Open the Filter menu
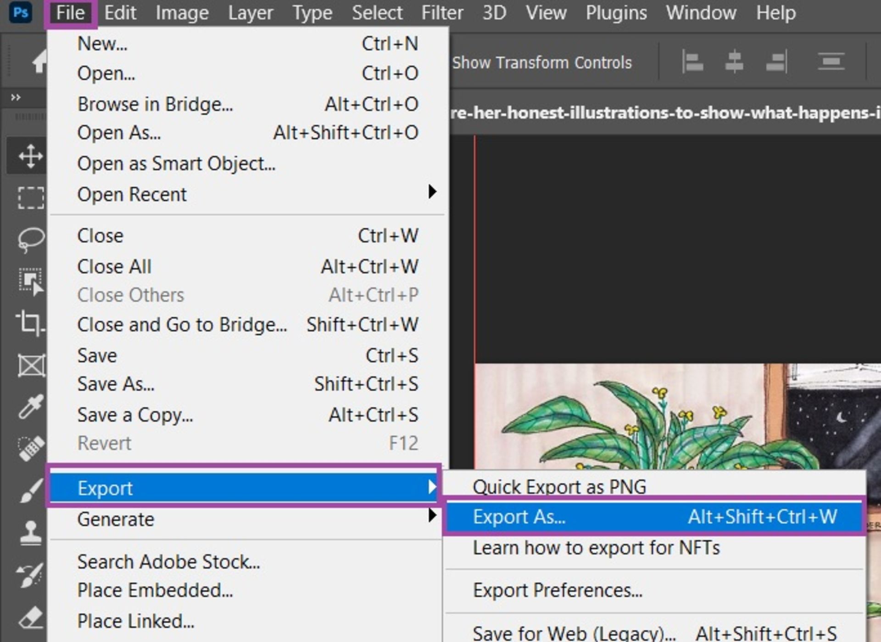 (442, 13)
